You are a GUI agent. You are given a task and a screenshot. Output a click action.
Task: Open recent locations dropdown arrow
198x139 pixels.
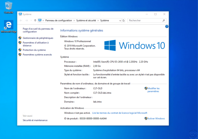point(31,21)
